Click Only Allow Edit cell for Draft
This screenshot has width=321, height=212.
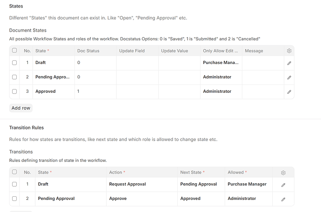[x=221, y=63]
